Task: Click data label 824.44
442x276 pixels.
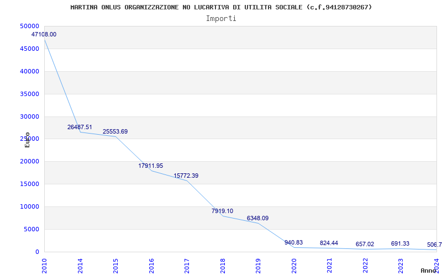Action: [329, 243]
